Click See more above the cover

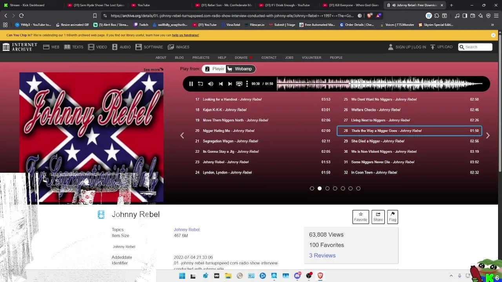pyautogui.click(x=153, y=70)
